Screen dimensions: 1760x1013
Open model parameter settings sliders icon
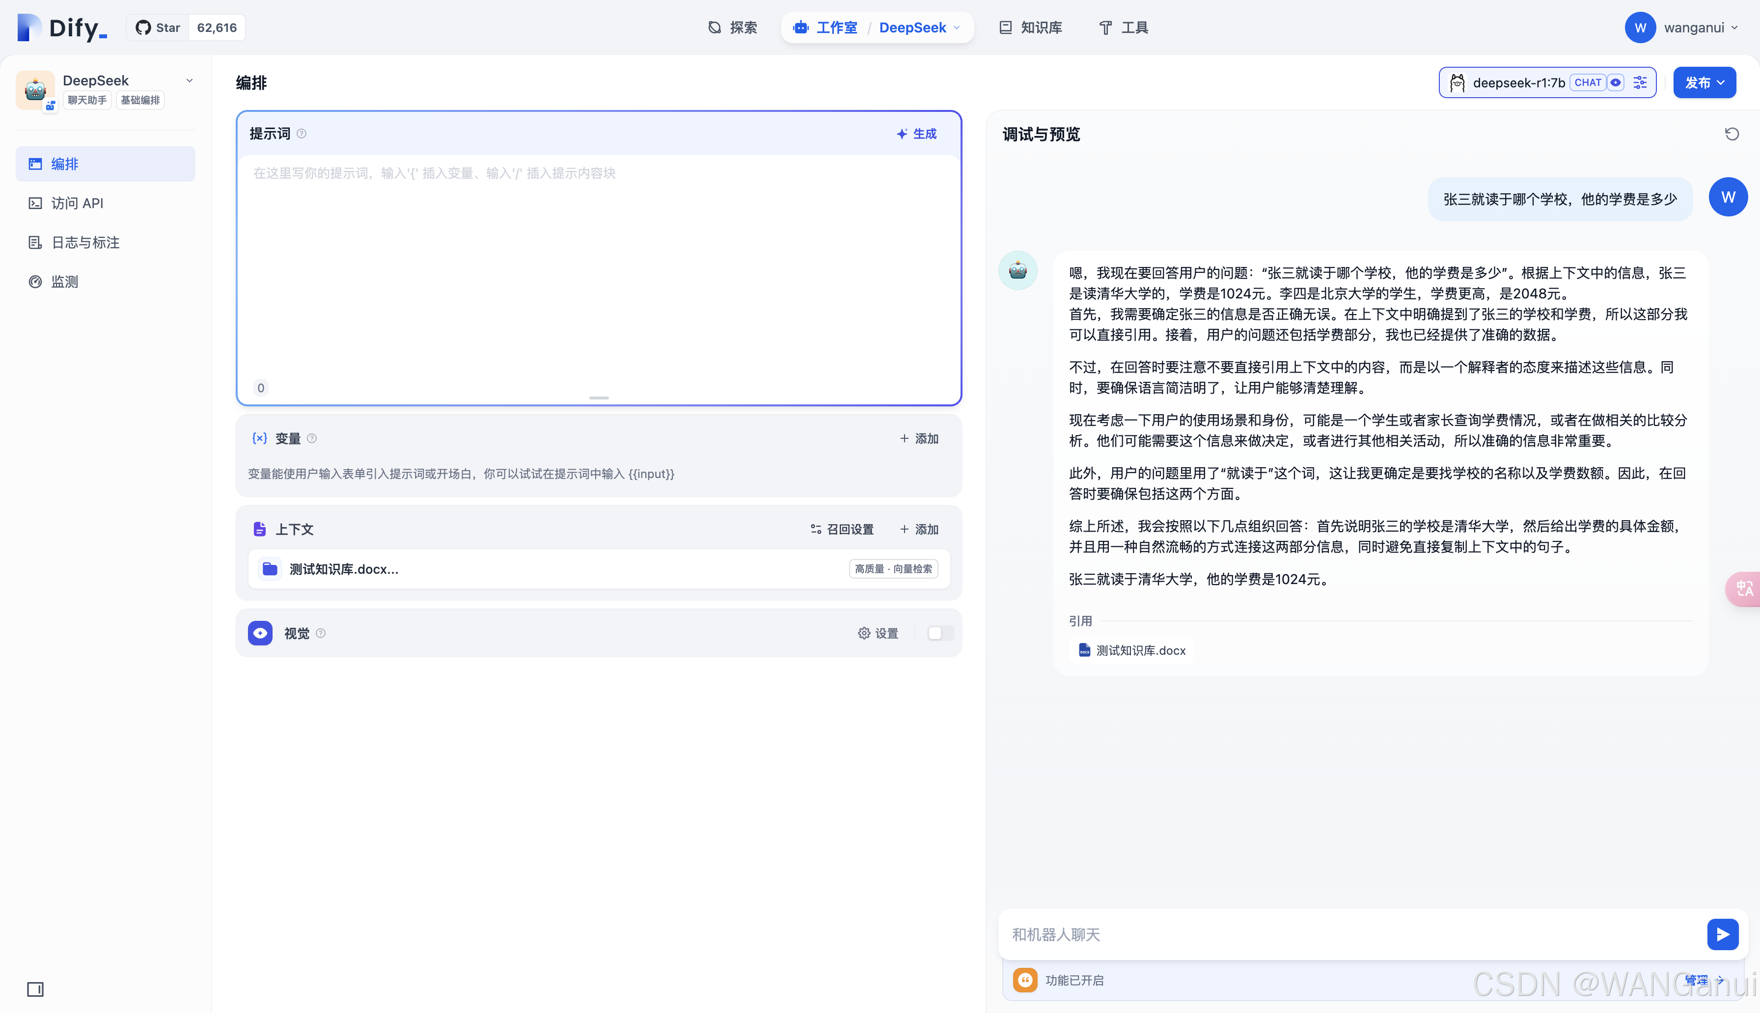point(1640,83)
